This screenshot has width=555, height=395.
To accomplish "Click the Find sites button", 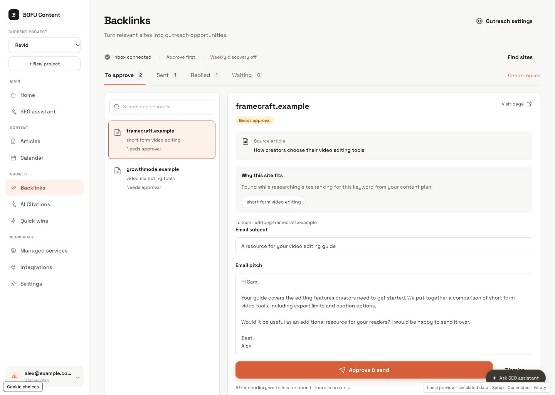I will [520, 57].
